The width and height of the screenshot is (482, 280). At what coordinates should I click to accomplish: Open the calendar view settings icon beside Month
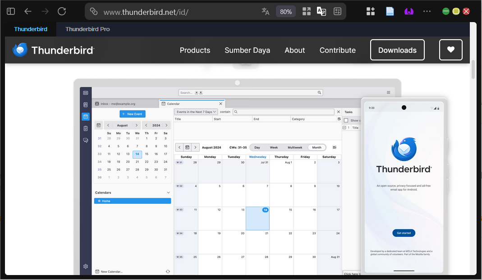tap(335, 147)
